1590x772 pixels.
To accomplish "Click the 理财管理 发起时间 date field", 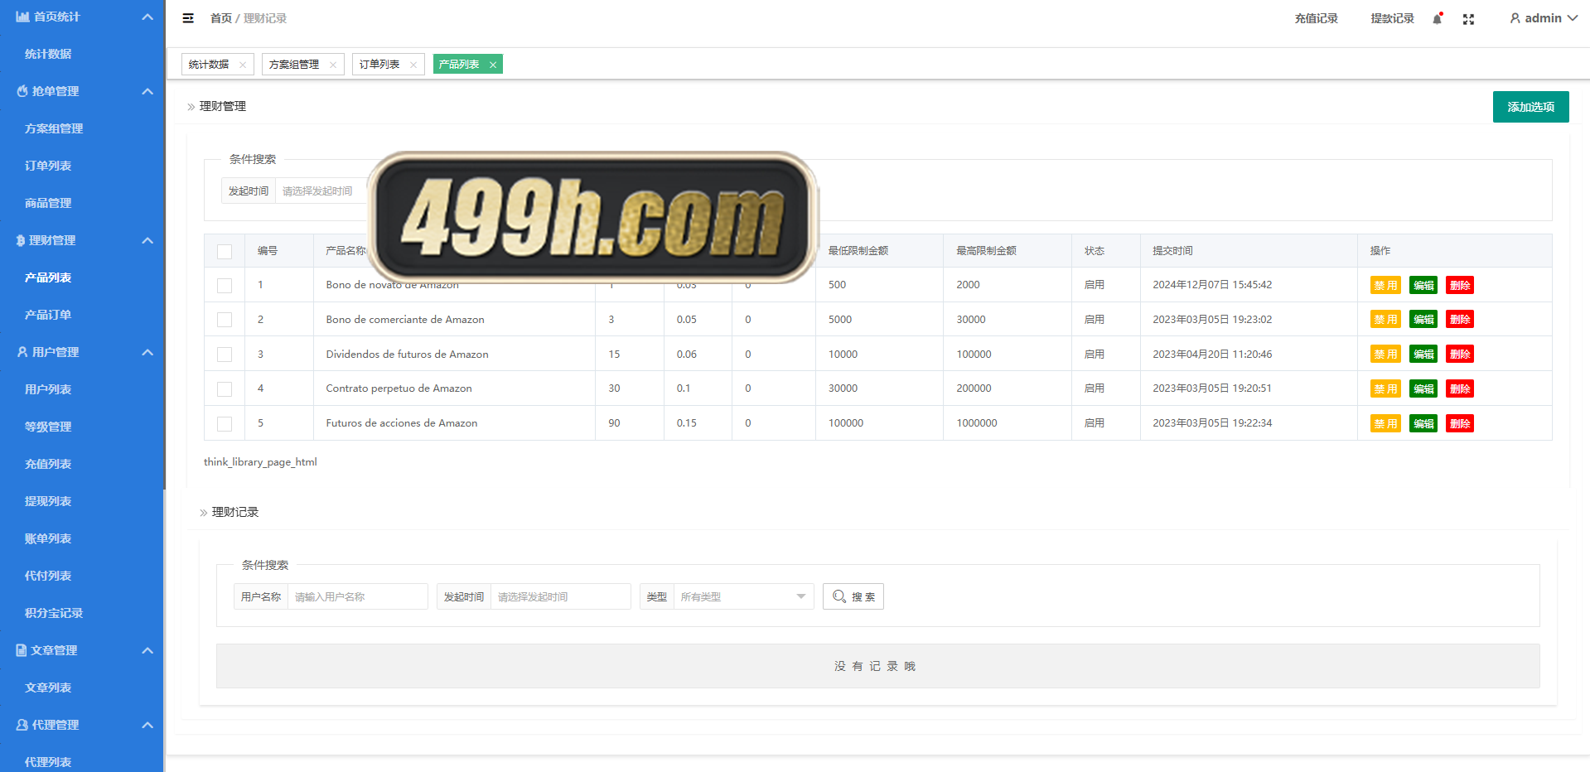I will click(321, 191).
